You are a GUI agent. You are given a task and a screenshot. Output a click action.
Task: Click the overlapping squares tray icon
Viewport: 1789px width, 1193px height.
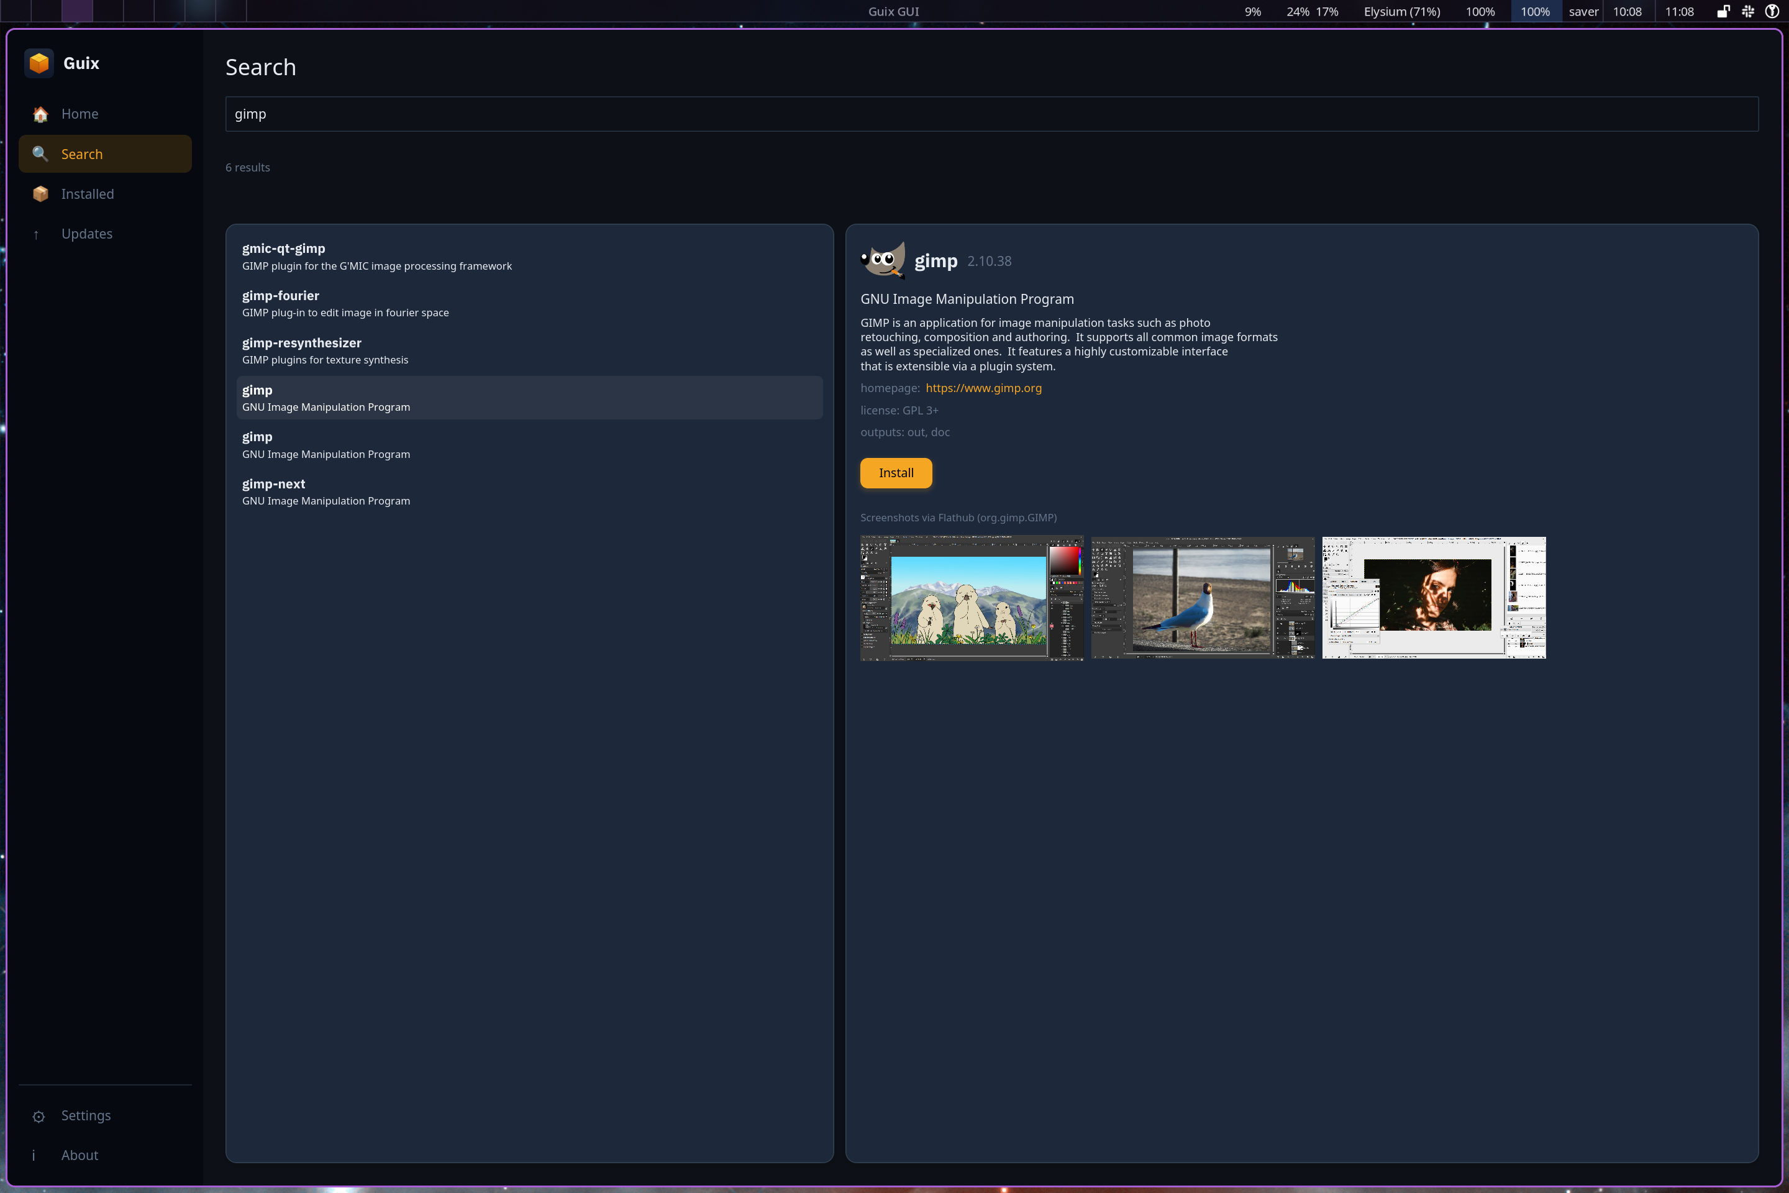1724,11
